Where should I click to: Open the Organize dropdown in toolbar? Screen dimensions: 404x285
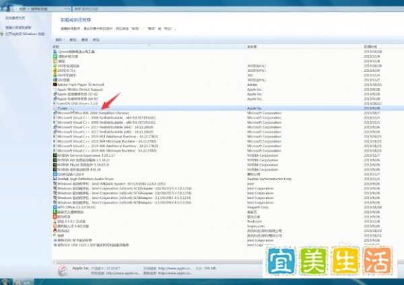click(x=60, y=40)
